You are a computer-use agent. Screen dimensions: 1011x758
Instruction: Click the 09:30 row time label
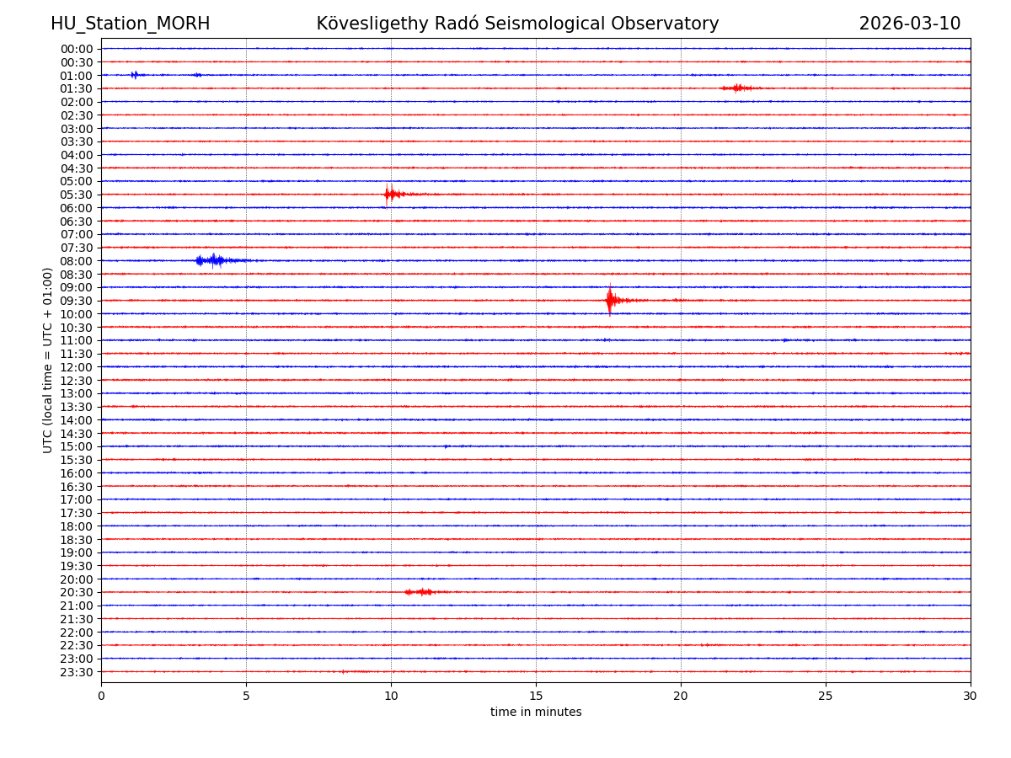click(77, 301)
